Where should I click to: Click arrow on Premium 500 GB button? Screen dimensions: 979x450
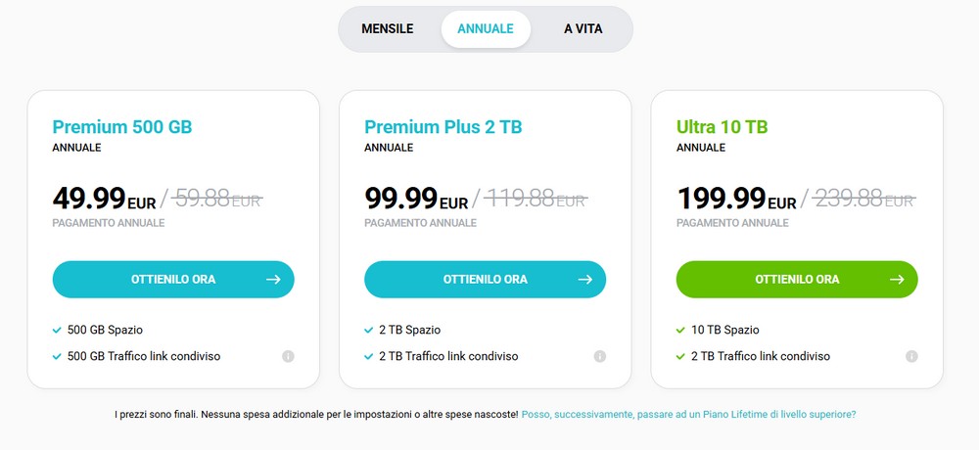273,280
